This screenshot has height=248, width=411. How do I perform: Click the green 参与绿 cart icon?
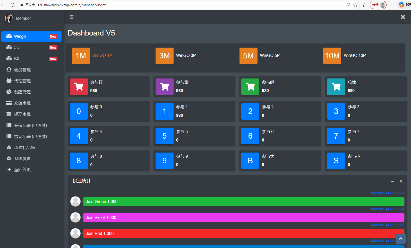(x=250, y=87)
